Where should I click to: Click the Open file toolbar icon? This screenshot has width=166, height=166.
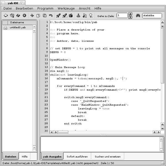[12, 15]
